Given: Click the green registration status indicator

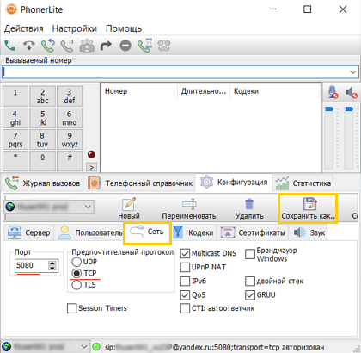Looking at the screenshot, I should click(x=96, y=347).
